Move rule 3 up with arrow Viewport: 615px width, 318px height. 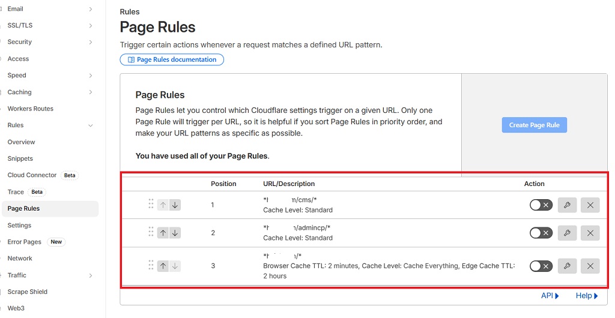[163, 266]
